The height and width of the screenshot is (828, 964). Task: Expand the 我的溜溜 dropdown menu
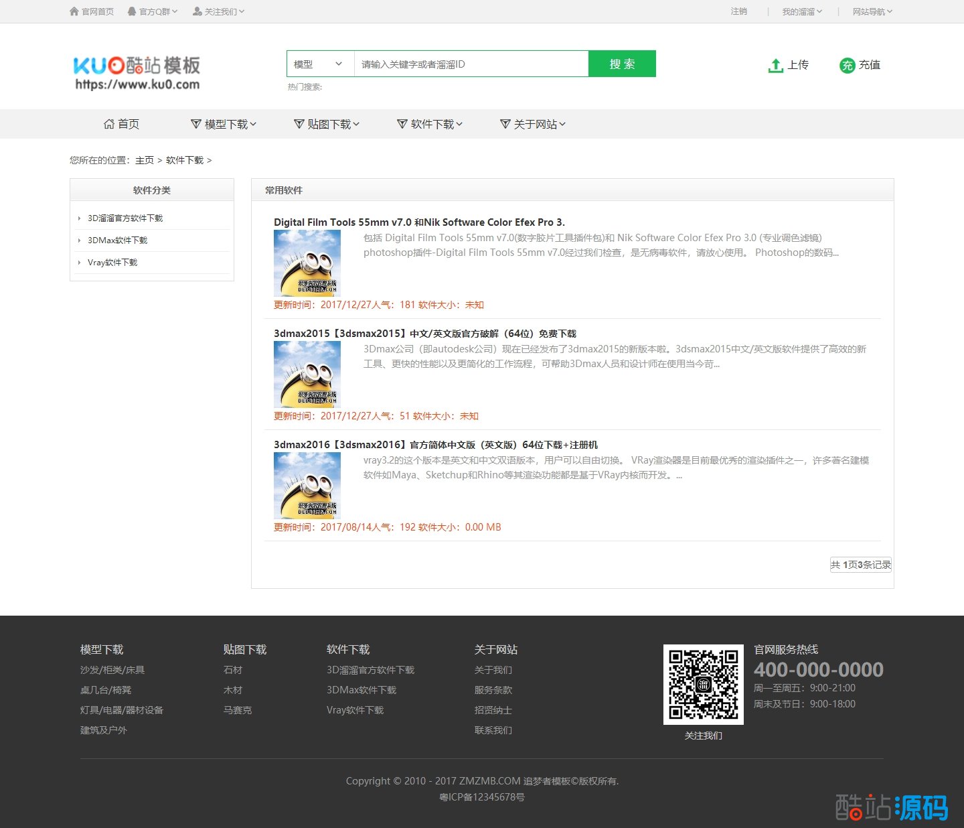click(801, 11)
